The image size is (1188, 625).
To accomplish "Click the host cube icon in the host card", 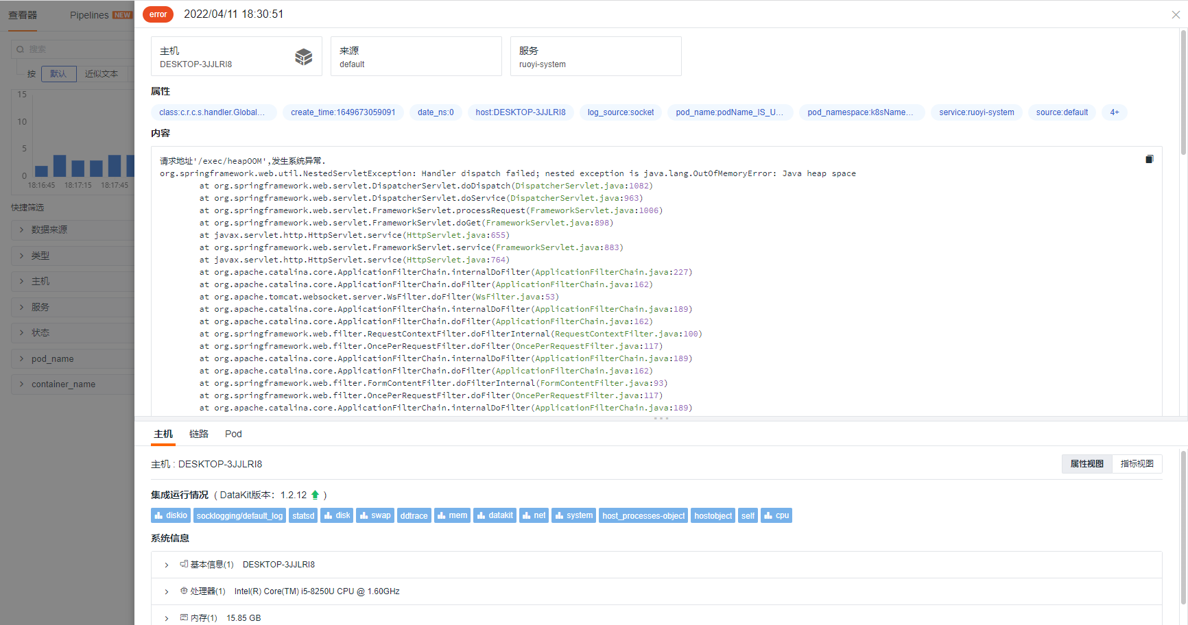I will [x=304, y=57].
